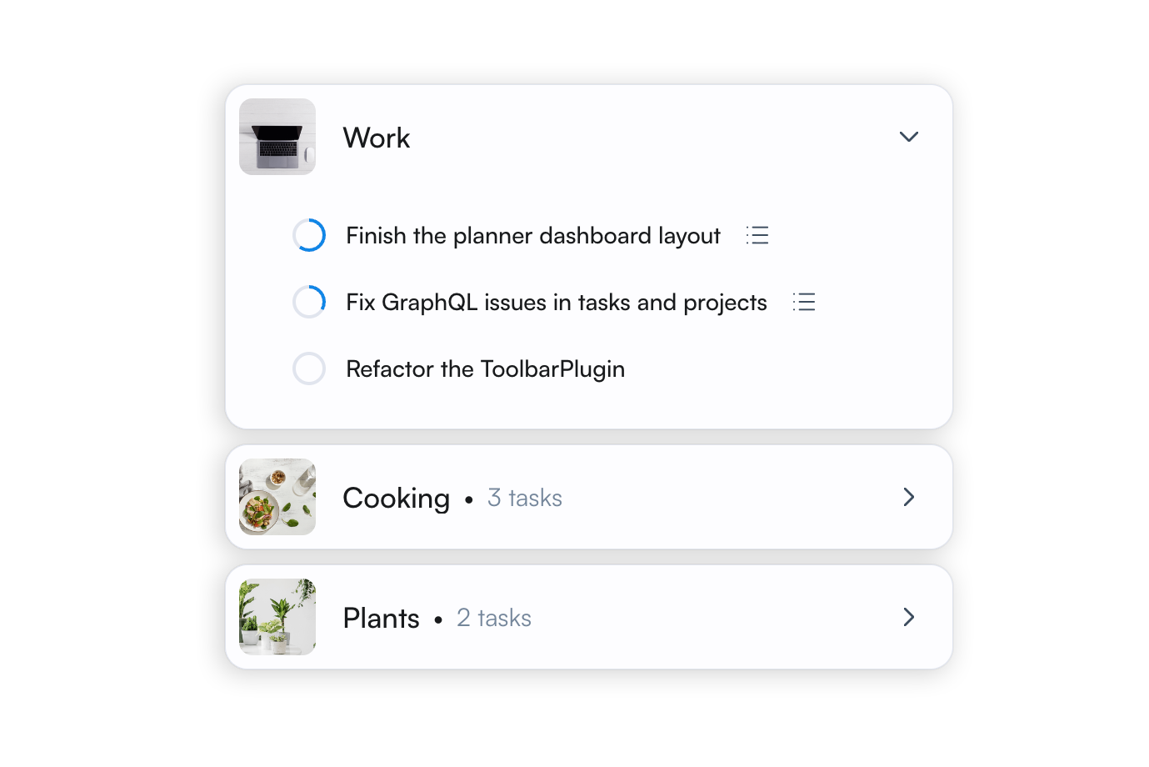
Task: Collapse the Work section chevron
Action: [908, 137]
